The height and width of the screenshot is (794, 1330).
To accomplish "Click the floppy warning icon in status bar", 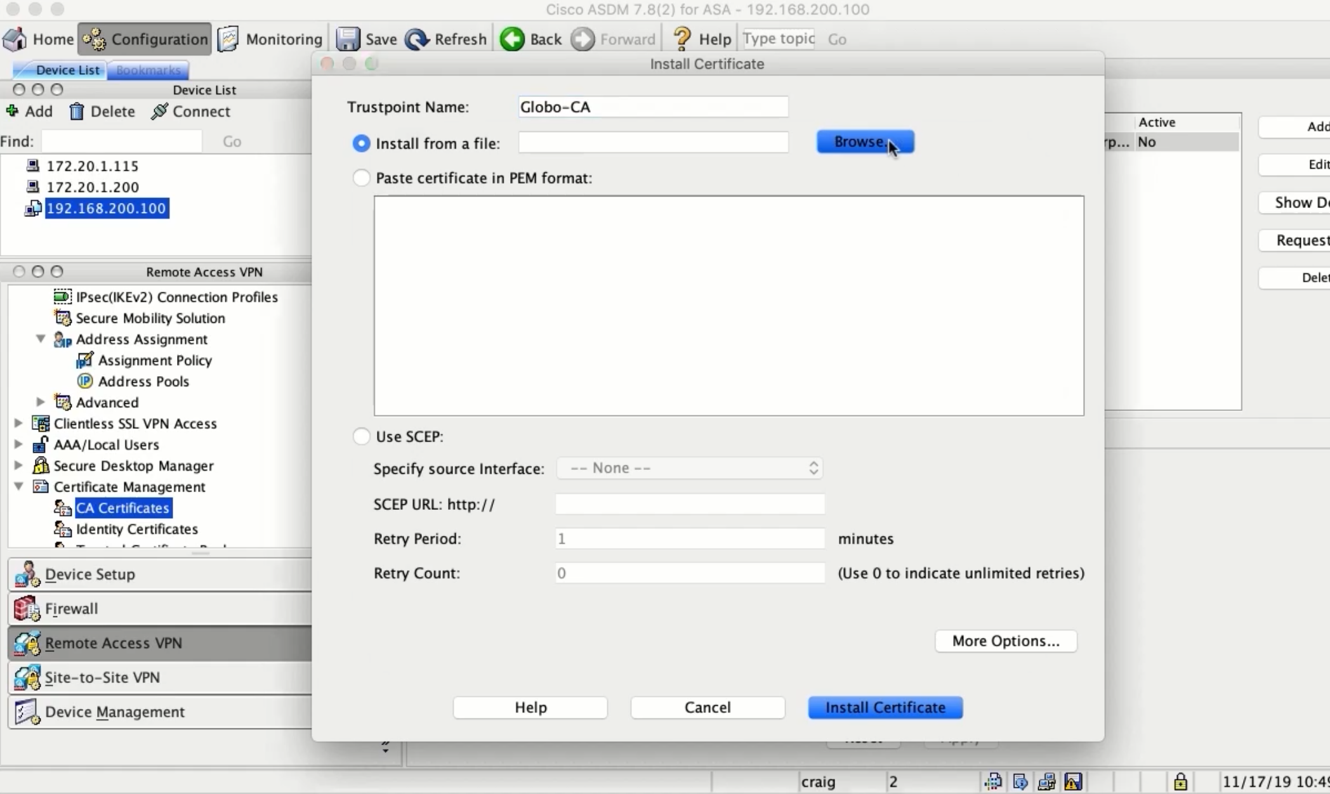I will pyautogui.click(x=1073, y=781).
